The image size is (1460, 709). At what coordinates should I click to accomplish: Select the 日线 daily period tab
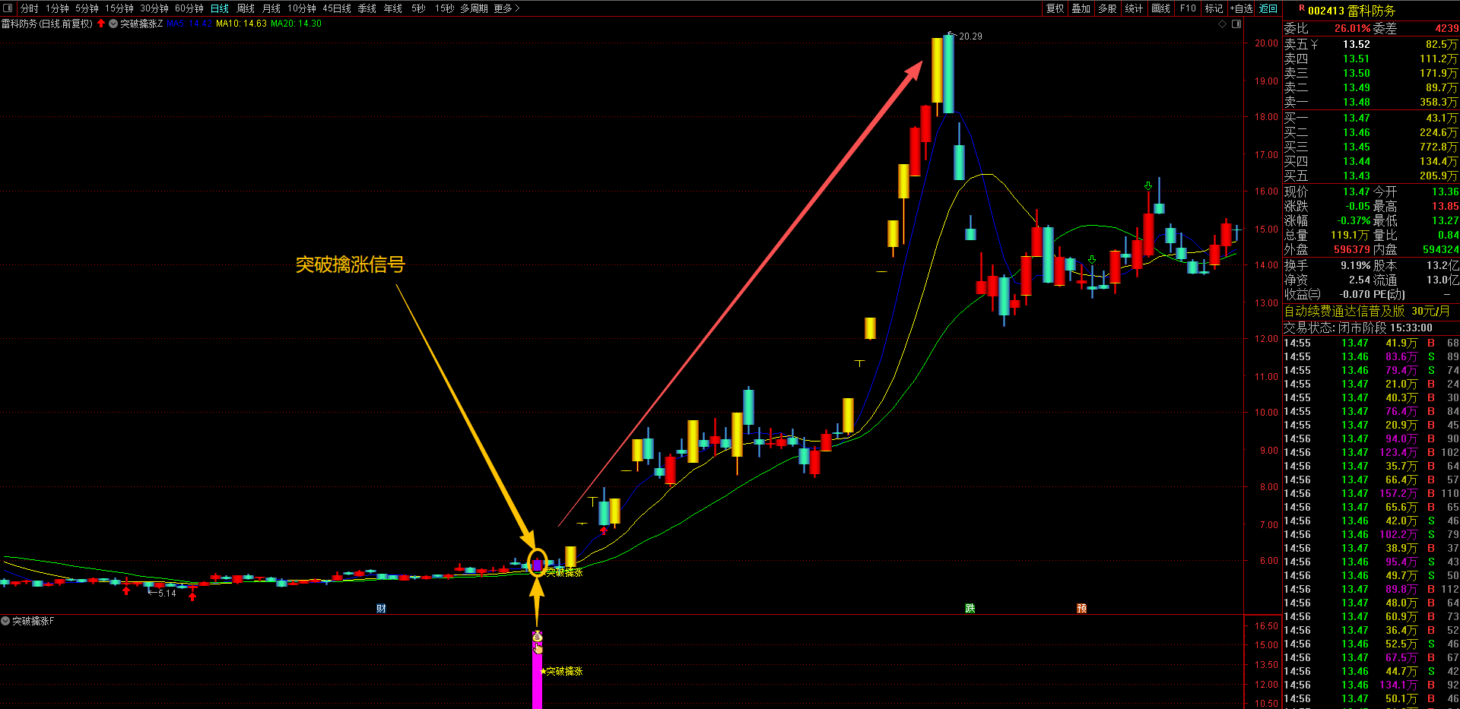click(x=220, y=8)
